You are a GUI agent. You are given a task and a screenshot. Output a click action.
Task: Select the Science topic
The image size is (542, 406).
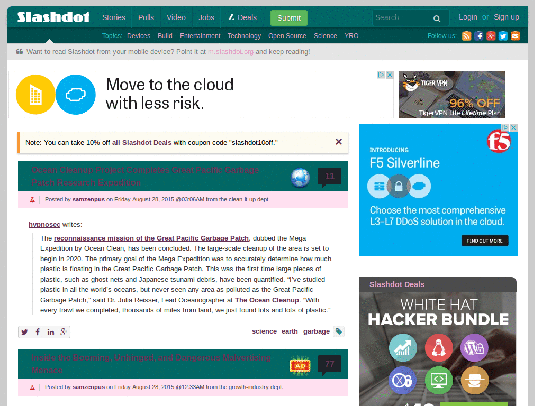(326, 36)
